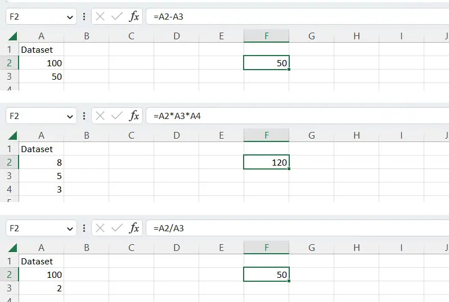The image size is (449, 302).
Task: Select column G header in the top sheet
Action: (311, 36)
